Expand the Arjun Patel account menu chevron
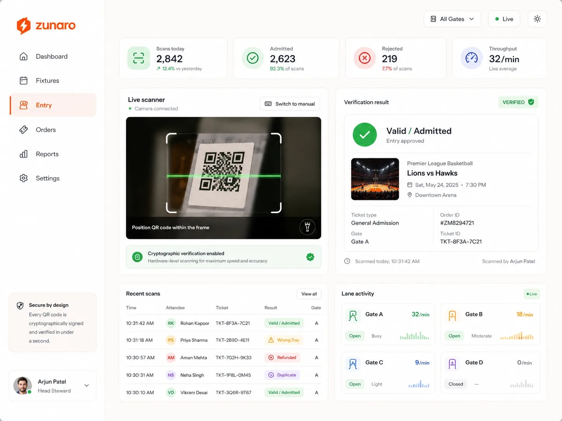This screenshot has height=421, width=562. (87, 385)
